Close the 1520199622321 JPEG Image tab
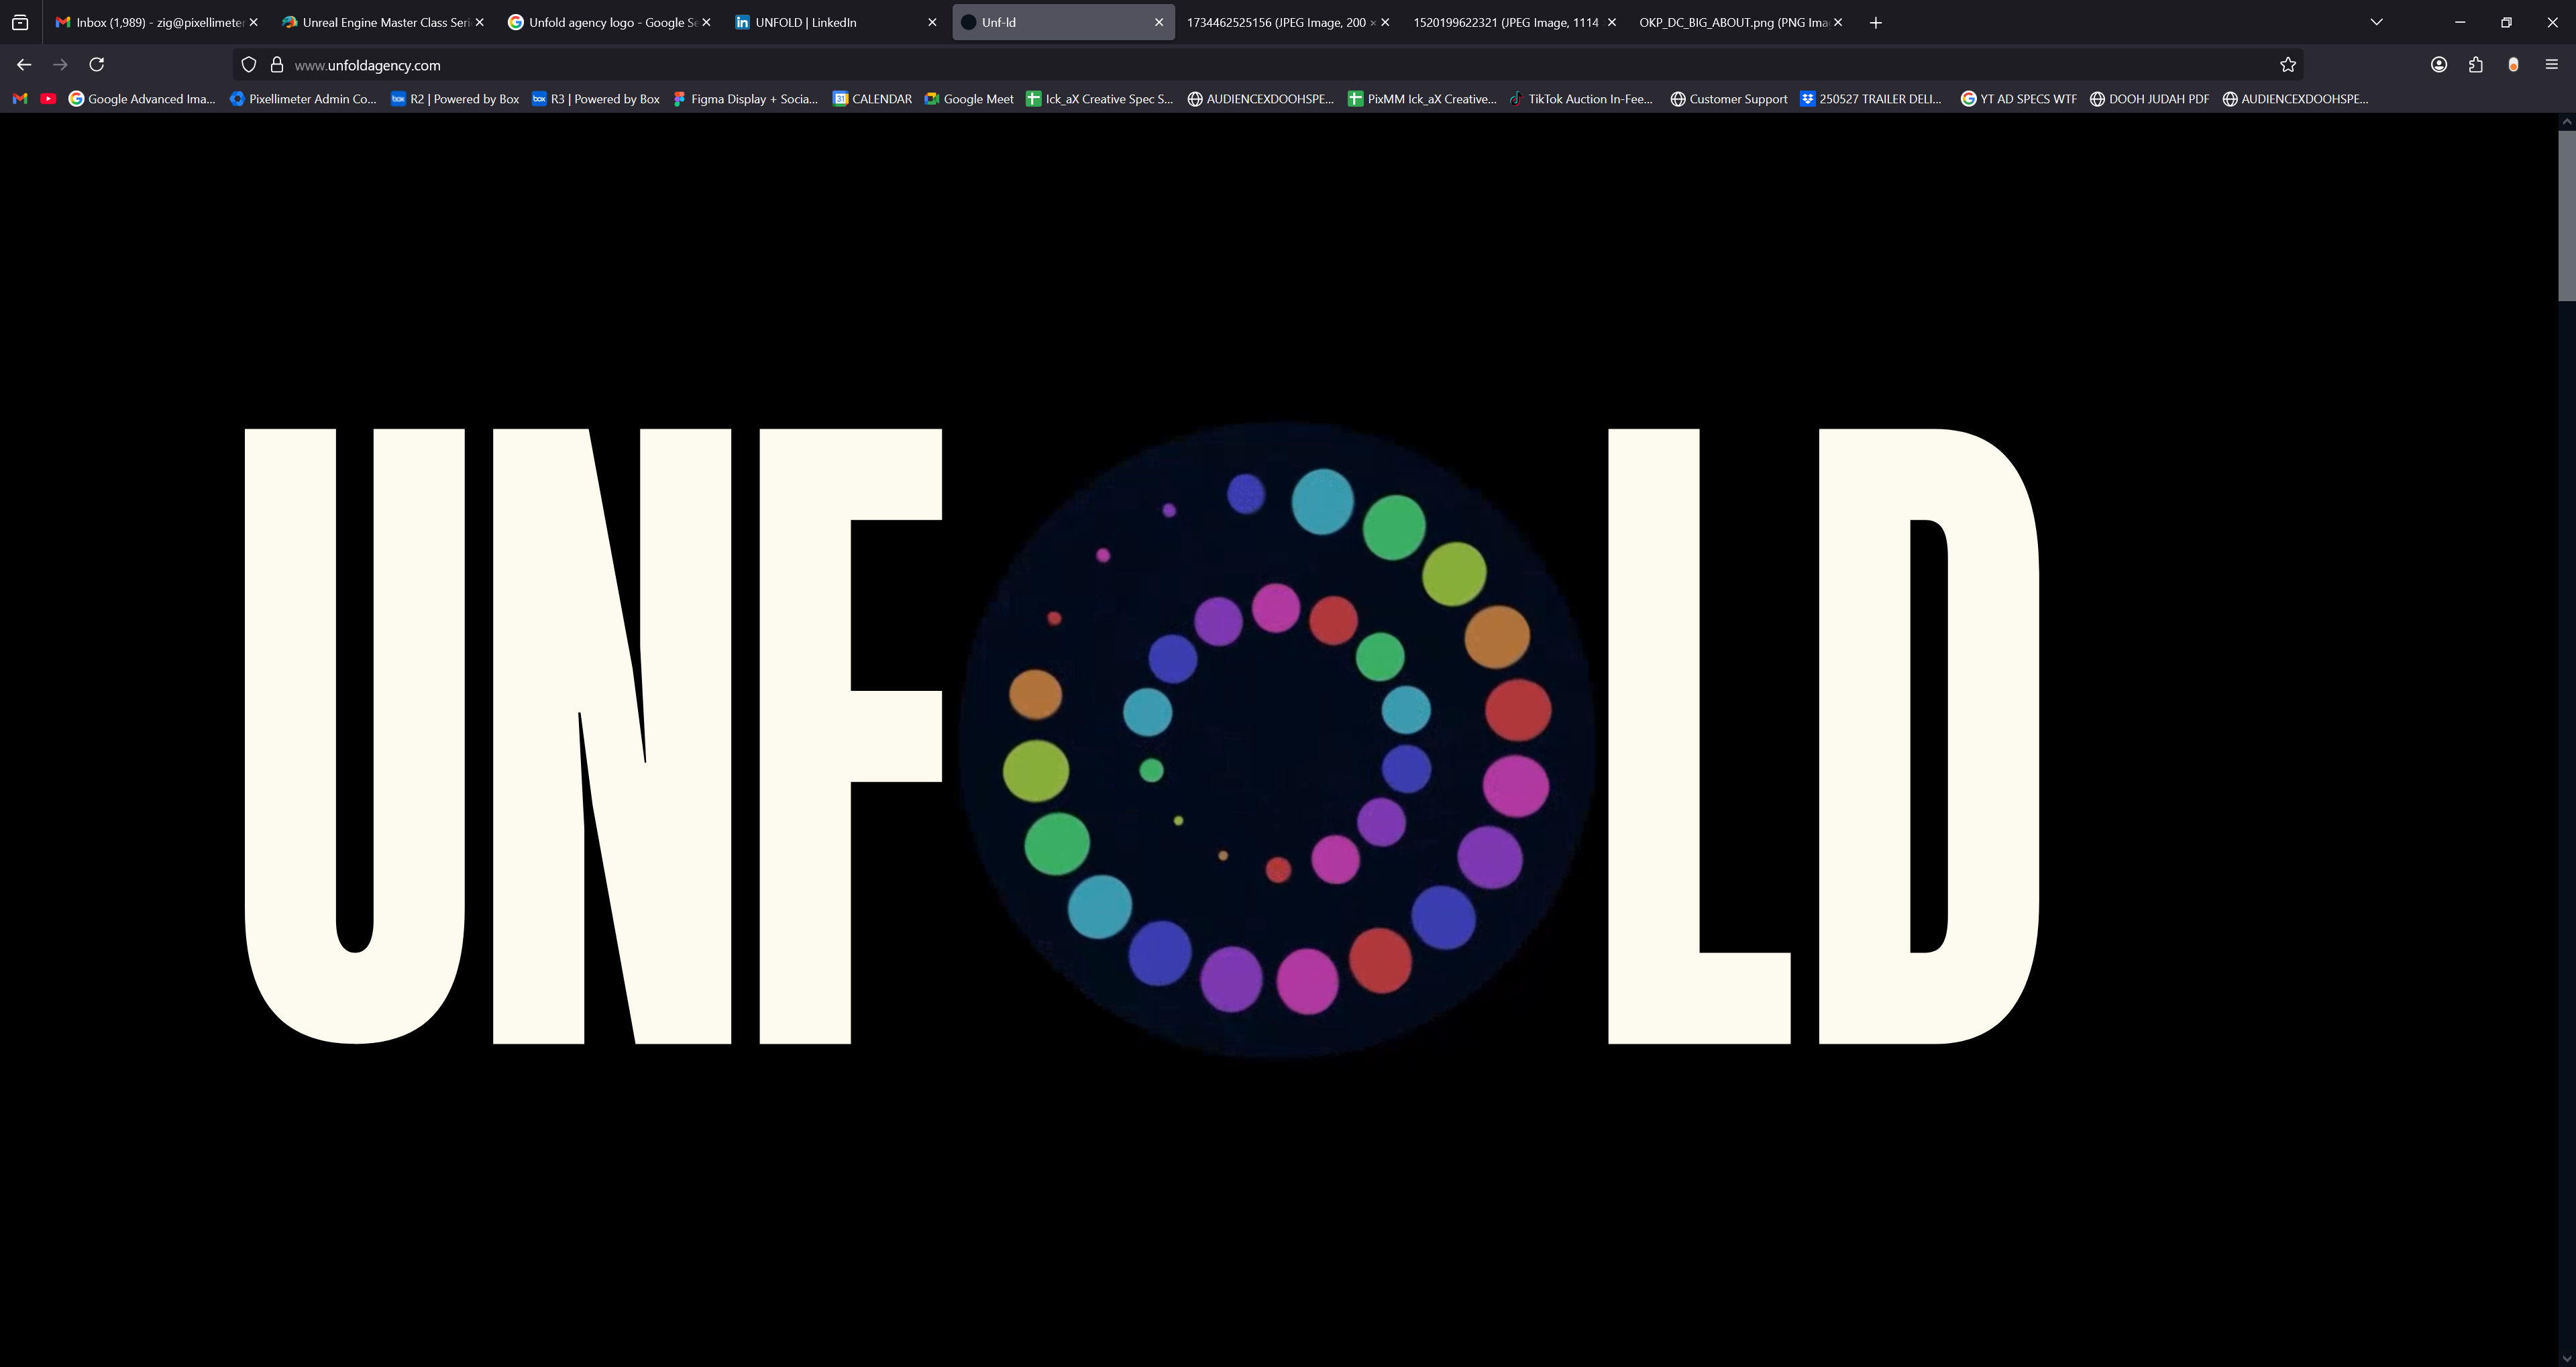Screen dimensions: 2576x1367 point(1611,22)
